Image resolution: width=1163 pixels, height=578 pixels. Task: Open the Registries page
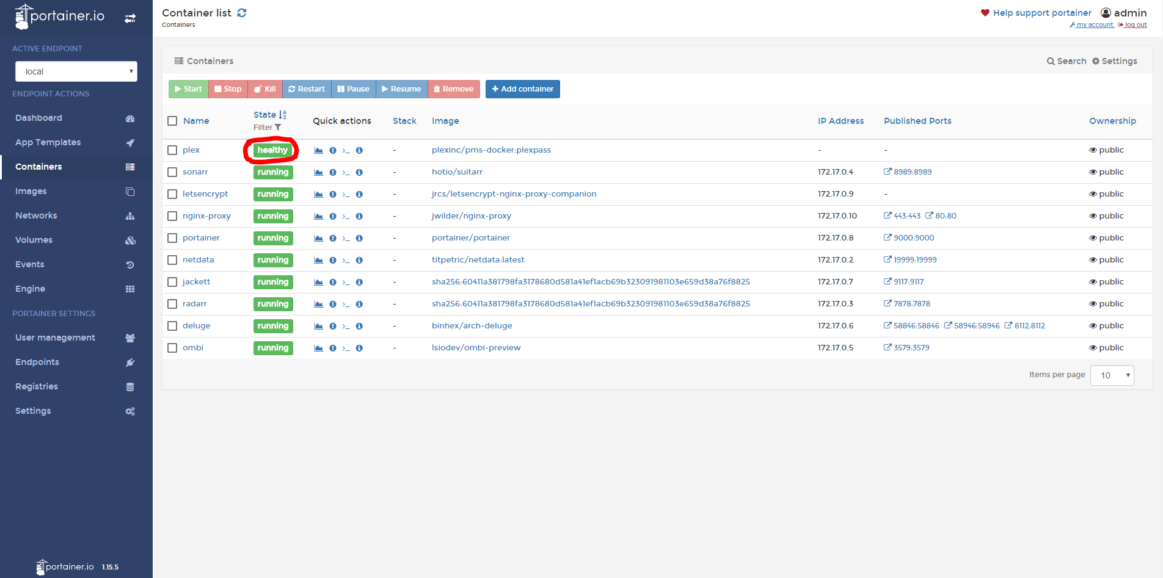tap(76, 386)
